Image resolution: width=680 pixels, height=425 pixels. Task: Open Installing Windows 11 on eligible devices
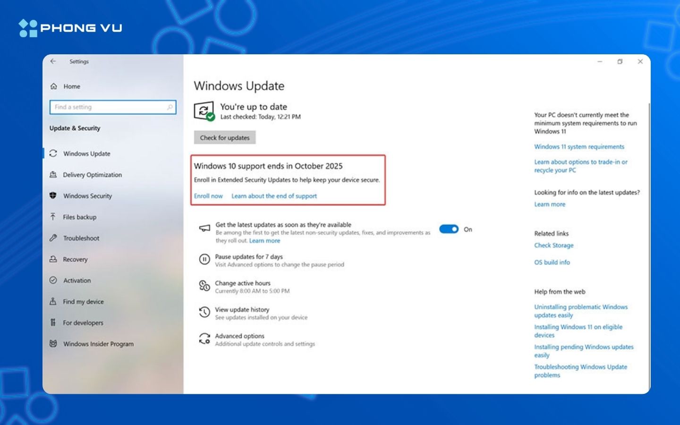[x=578, y=331]
